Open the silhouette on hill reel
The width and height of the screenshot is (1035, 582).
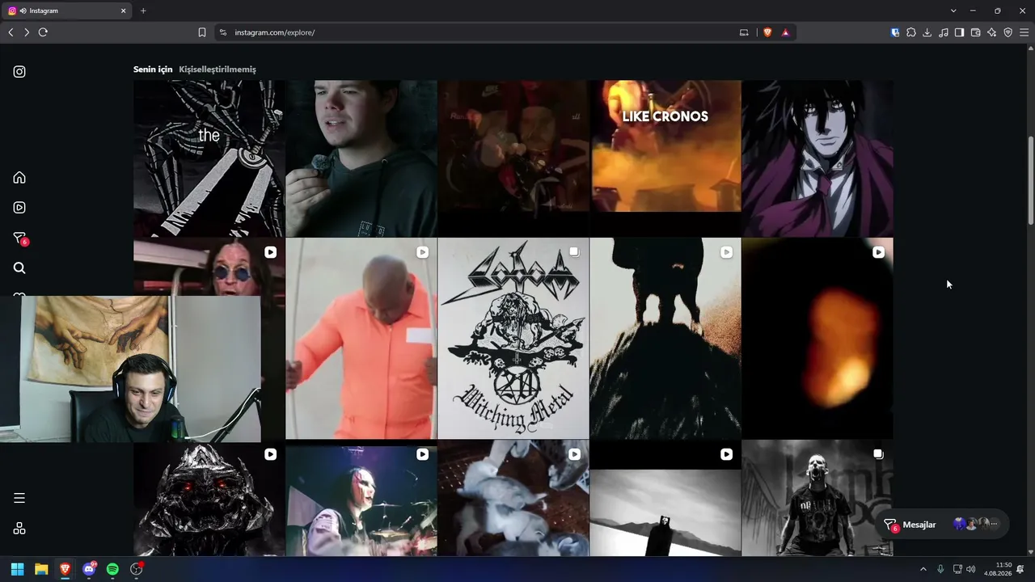665,338
